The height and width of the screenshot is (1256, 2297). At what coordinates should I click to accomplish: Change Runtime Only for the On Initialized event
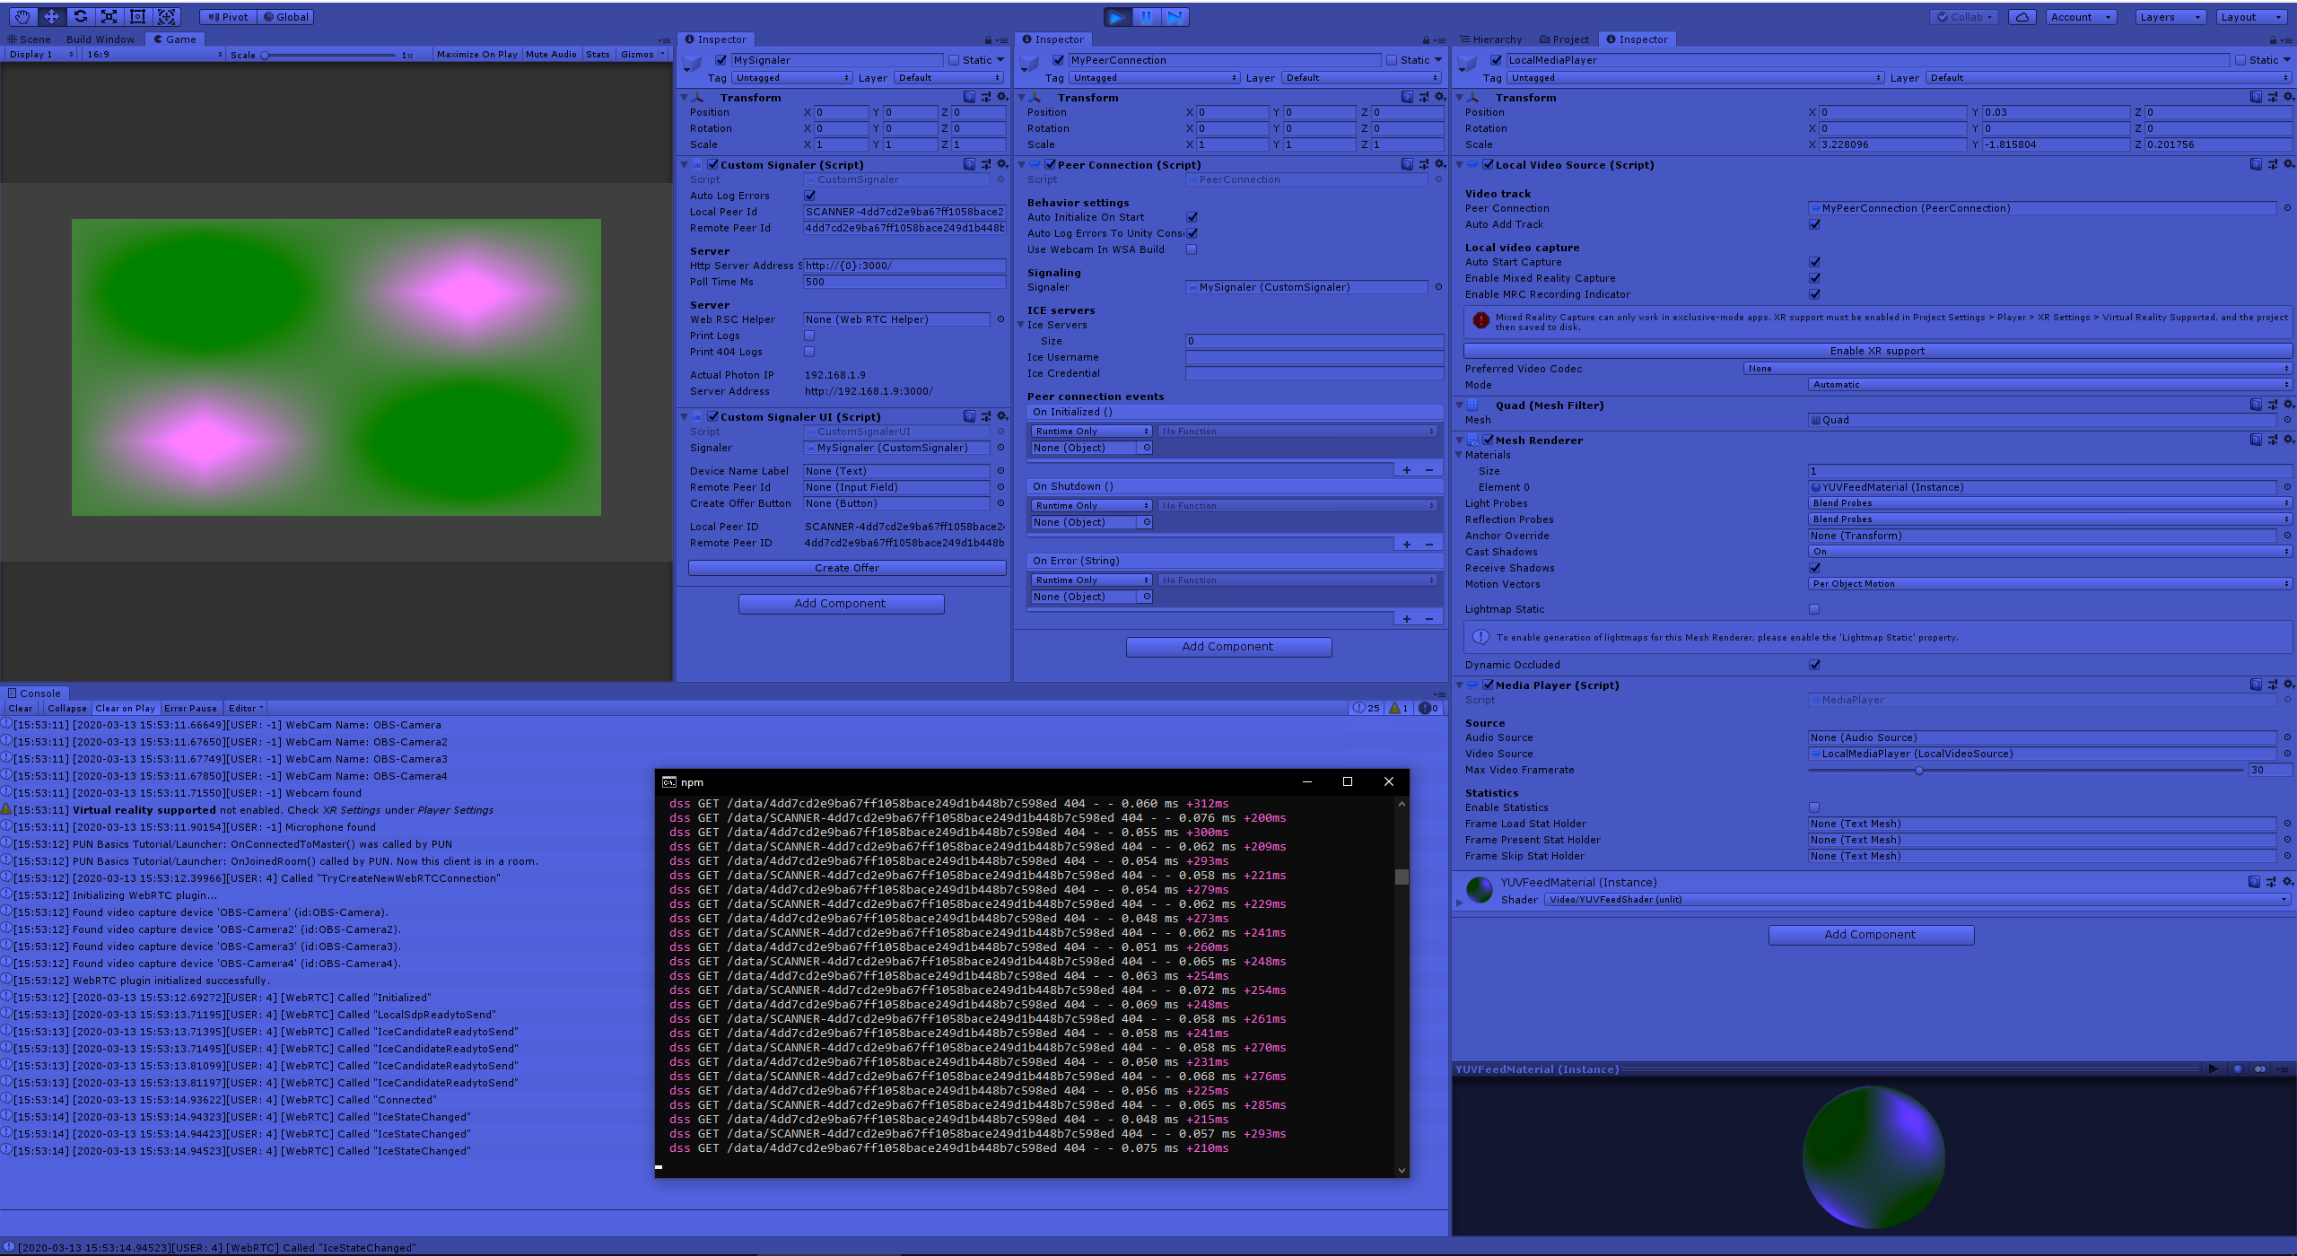tap(1089, 431)
